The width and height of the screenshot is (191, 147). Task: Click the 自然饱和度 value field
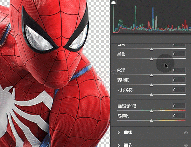point(179,106)
